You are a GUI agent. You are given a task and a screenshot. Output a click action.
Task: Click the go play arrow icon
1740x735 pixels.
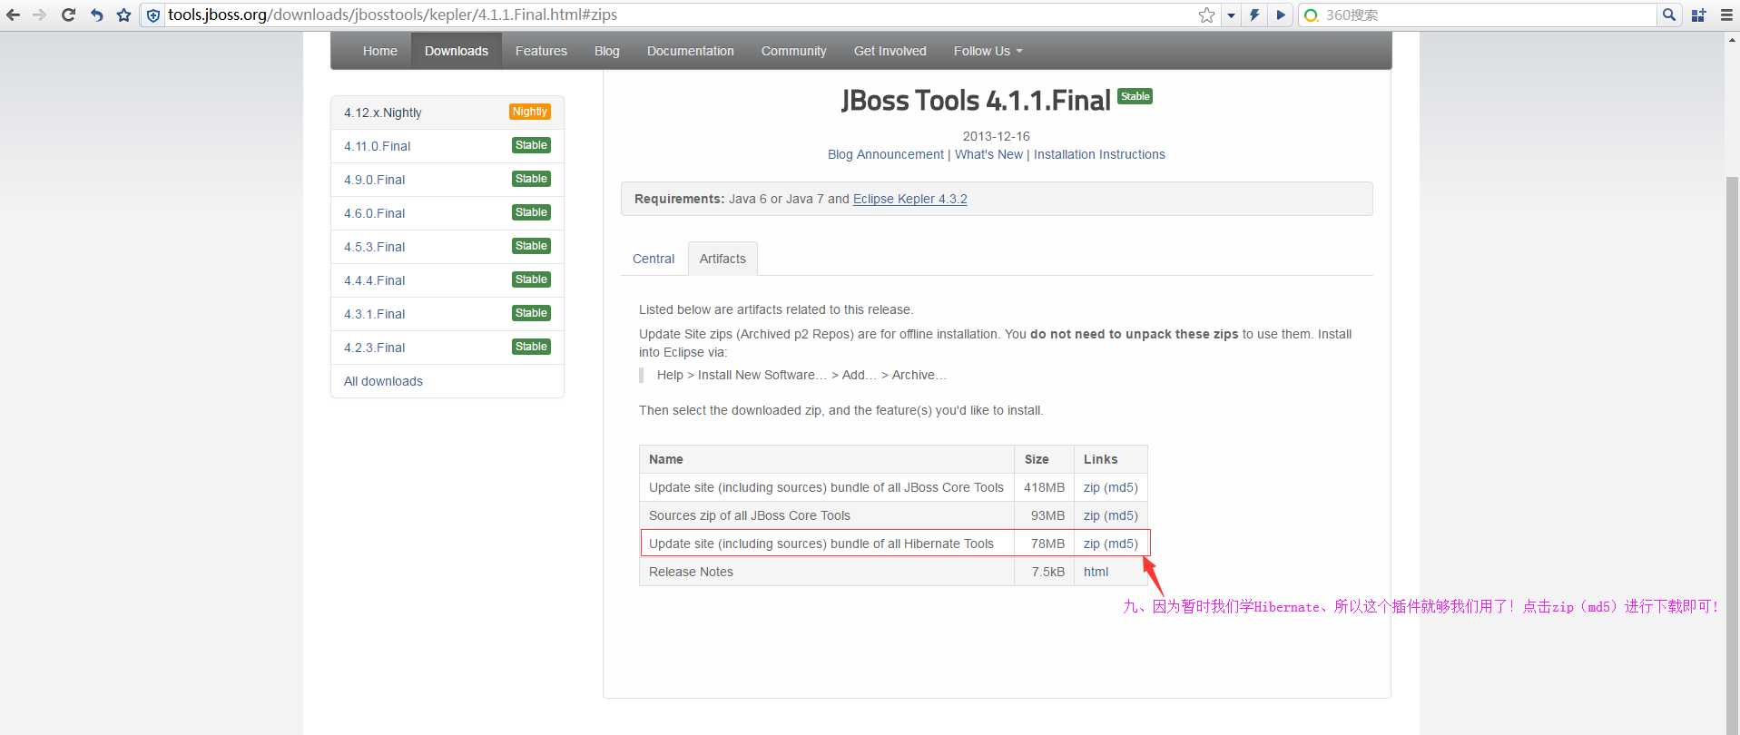1280,15
